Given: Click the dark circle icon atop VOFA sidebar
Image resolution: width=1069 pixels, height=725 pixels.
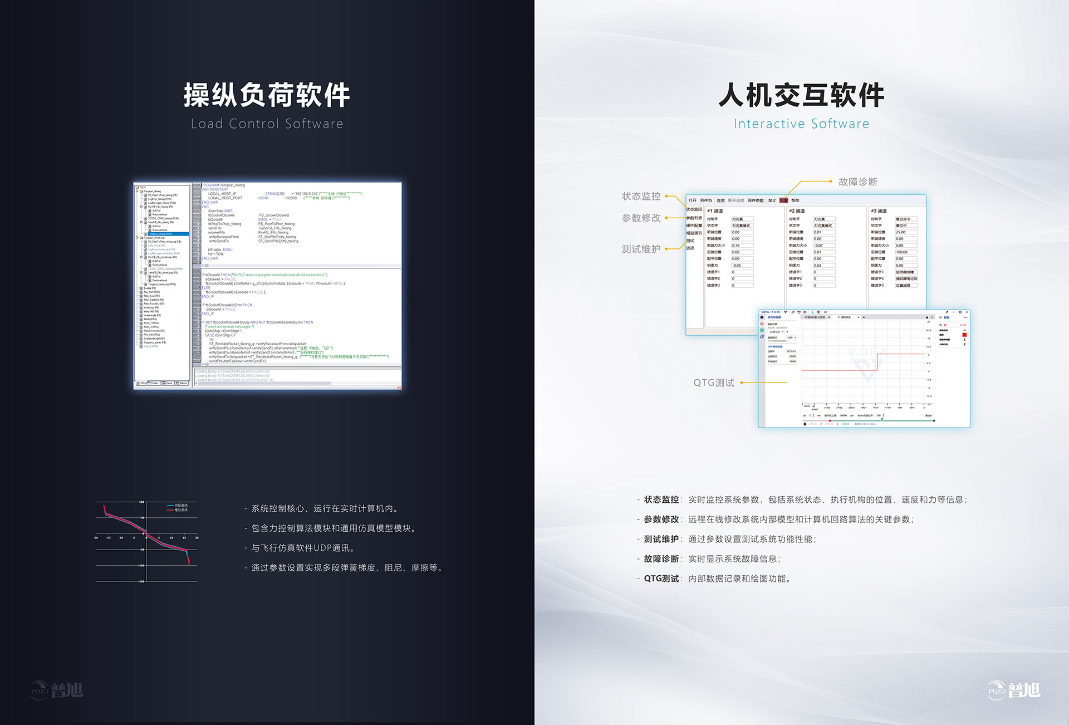Looking at the screenshot, I should pos(762,317).
